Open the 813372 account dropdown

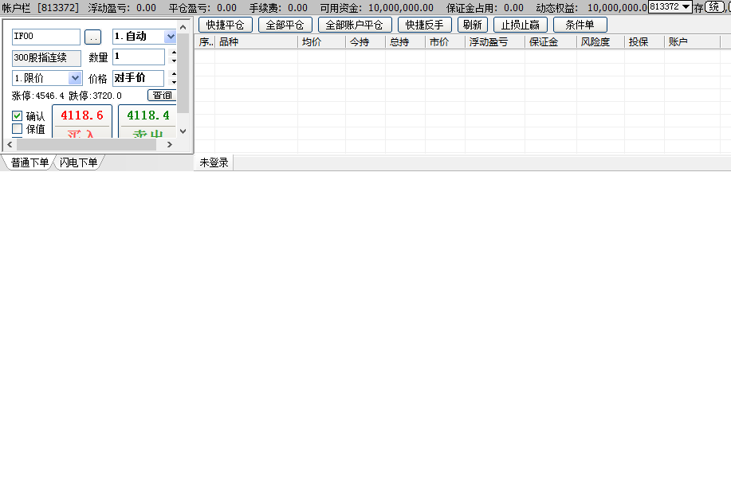pos(686,7)
